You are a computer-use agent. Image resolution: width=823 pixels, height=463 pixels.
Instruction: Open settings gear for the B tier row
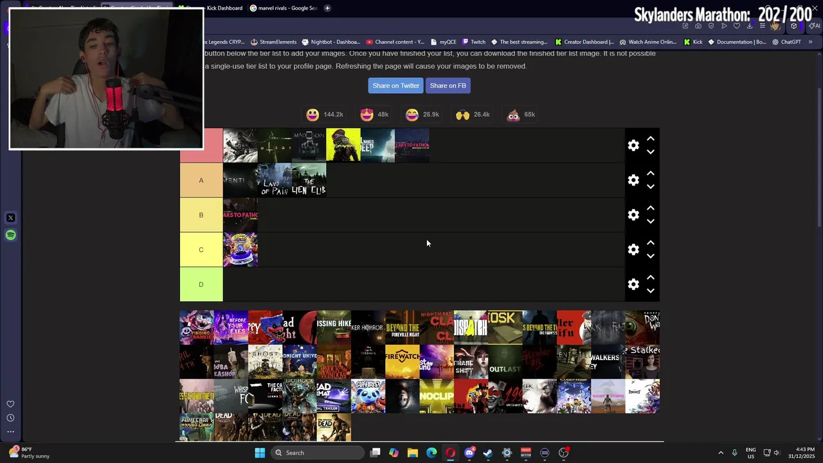[633, 215]
